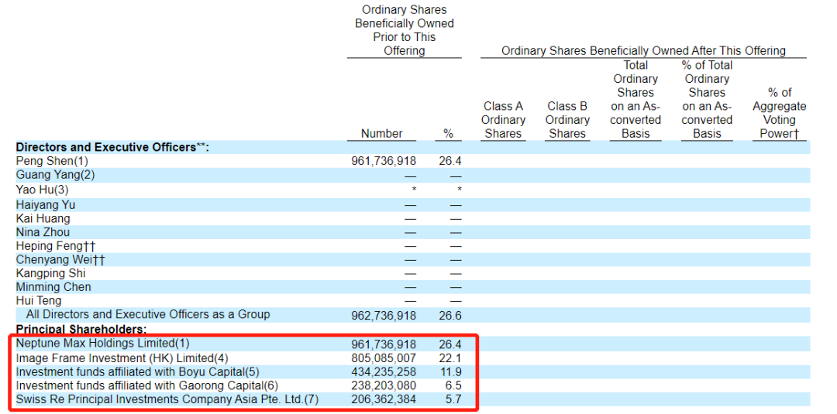Click Image Frame Investment (HK) Limited(4)
The width and height of the screenshot is (837, 414).
pos(122,358)
